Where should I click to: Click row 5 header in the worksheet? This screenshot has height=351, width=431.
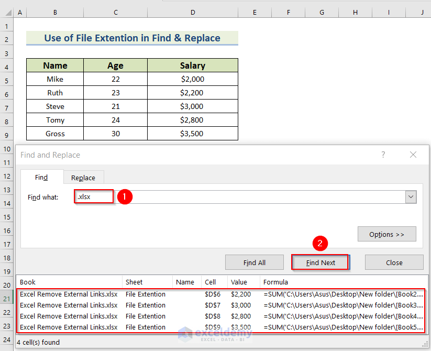tap(7, 80)
